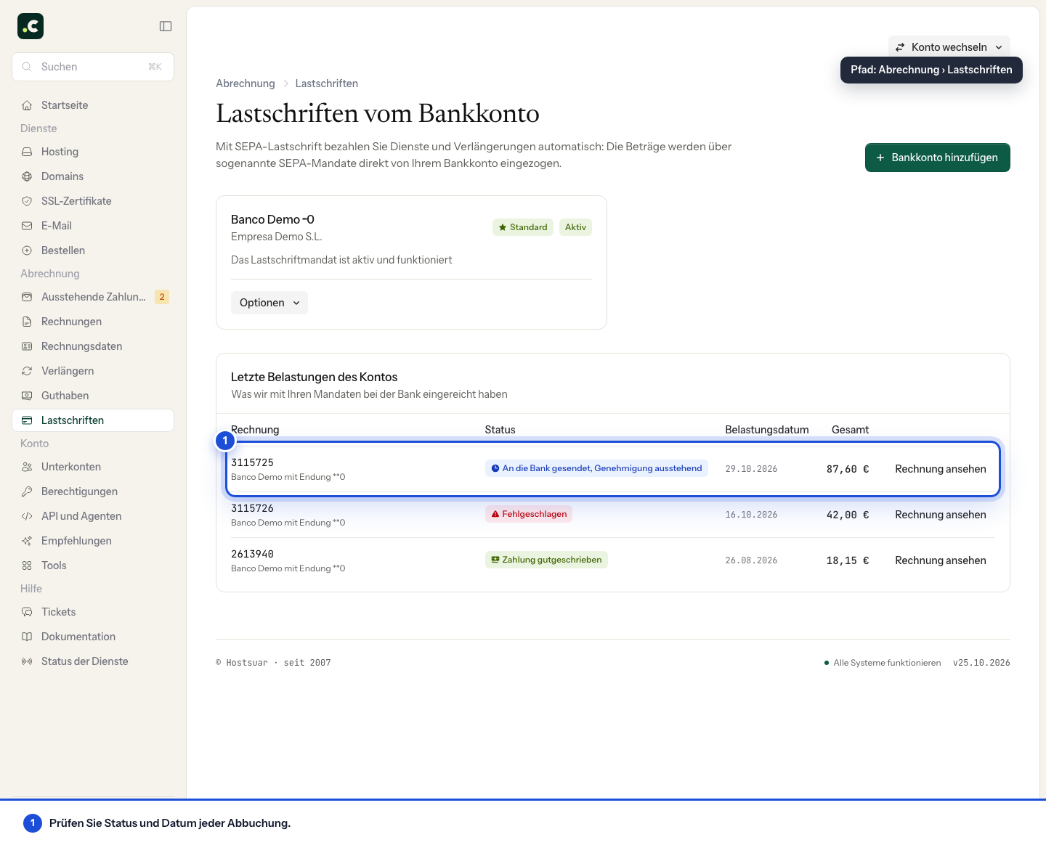Open Ausstehende Zahlungen in the sidebar
This screenshot has width=1046, height=845.
tap(93, 297)
